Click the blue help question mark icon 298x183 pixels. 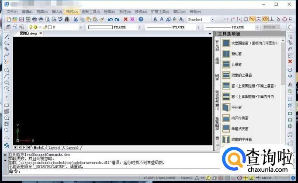141,19
